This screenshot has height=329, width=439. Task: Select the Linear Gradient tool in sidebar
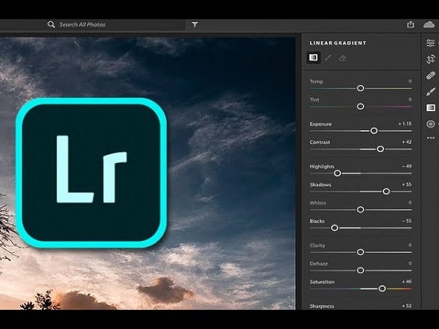click(431, 107)
